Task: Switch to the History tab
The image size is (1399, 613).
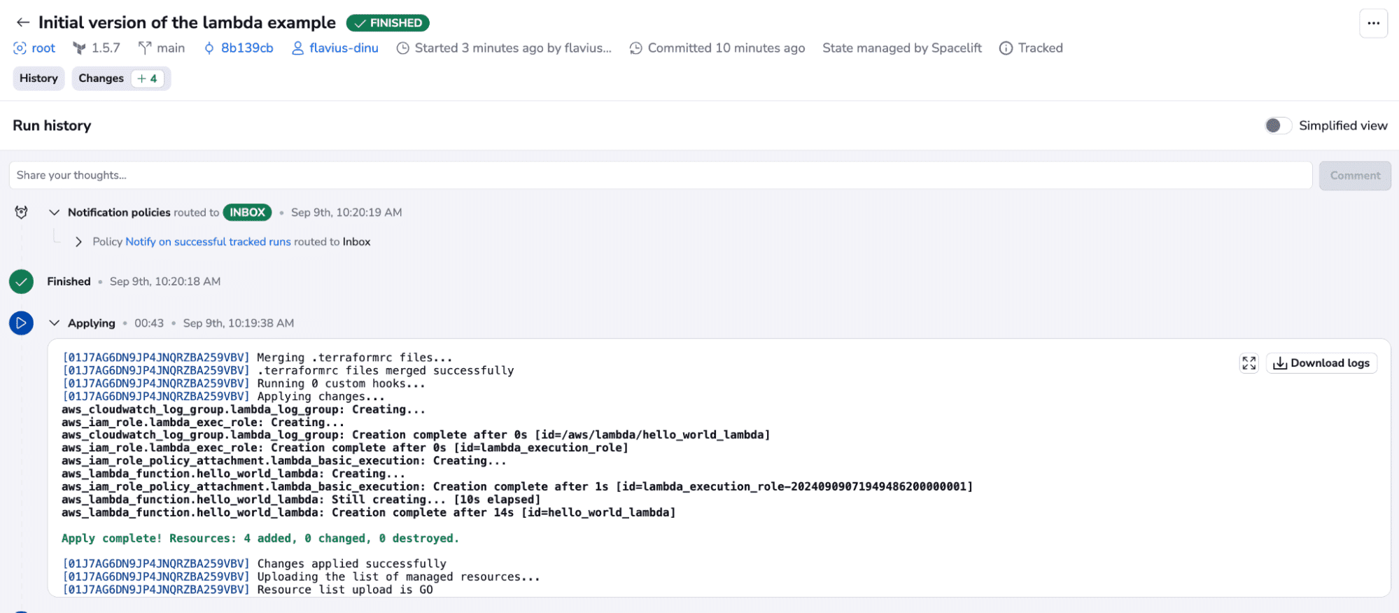Action: click(38, 78)
